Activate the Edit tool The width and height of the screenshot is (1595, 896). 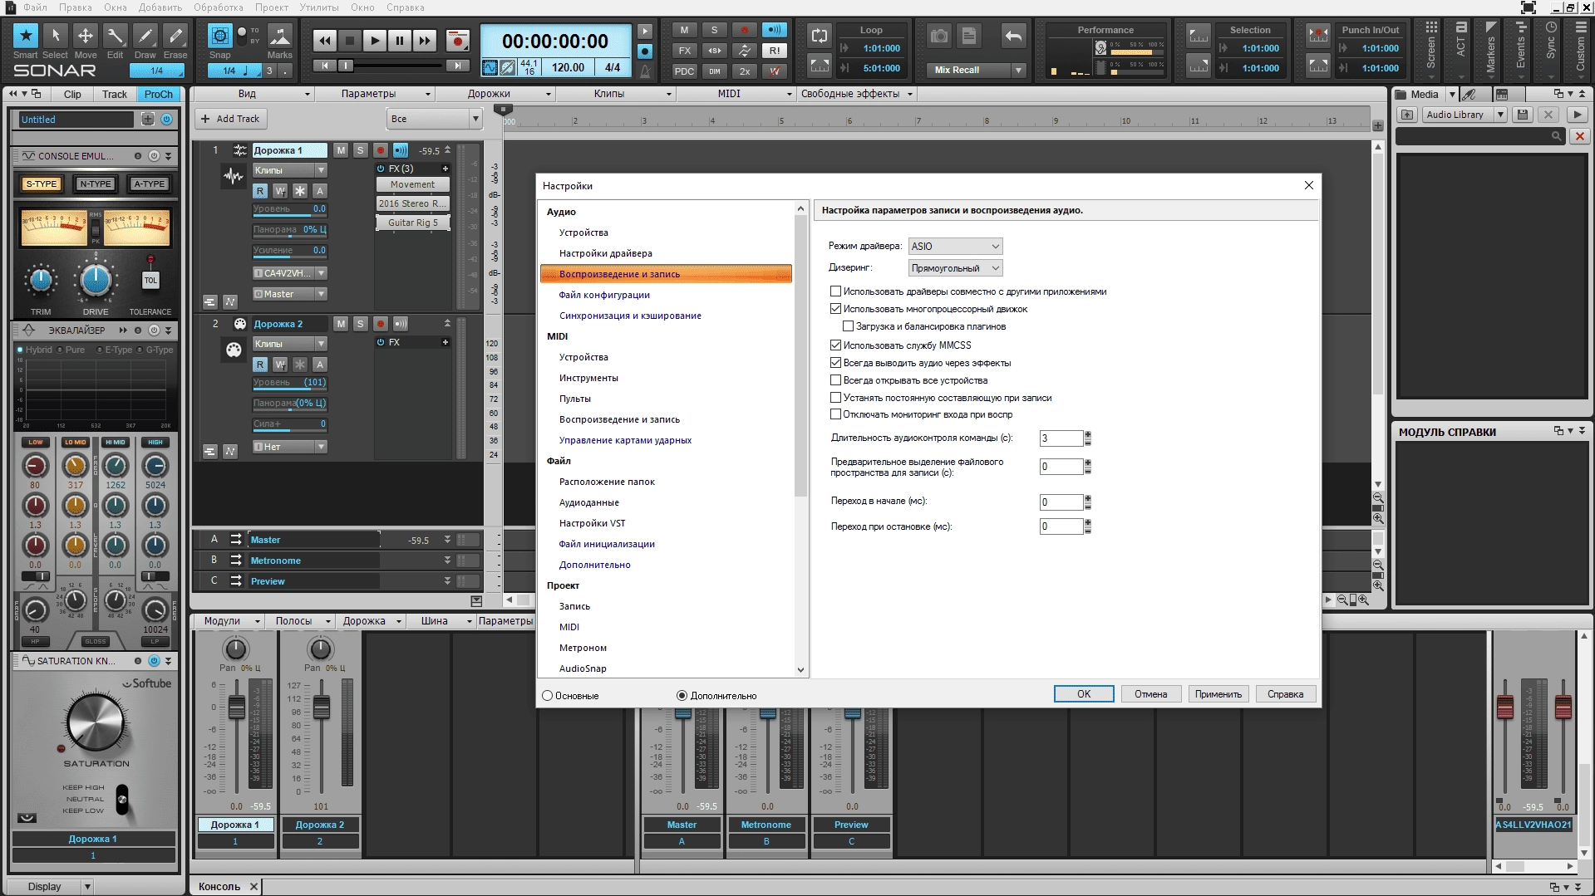tap(116, 36)
